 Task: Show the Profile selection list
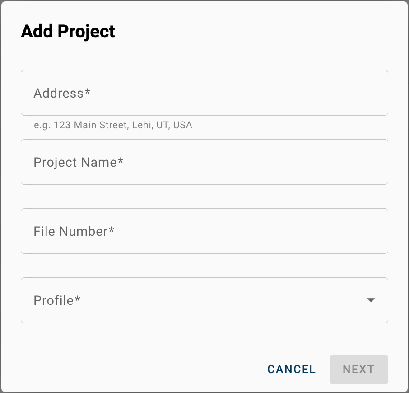coord(204,300)
